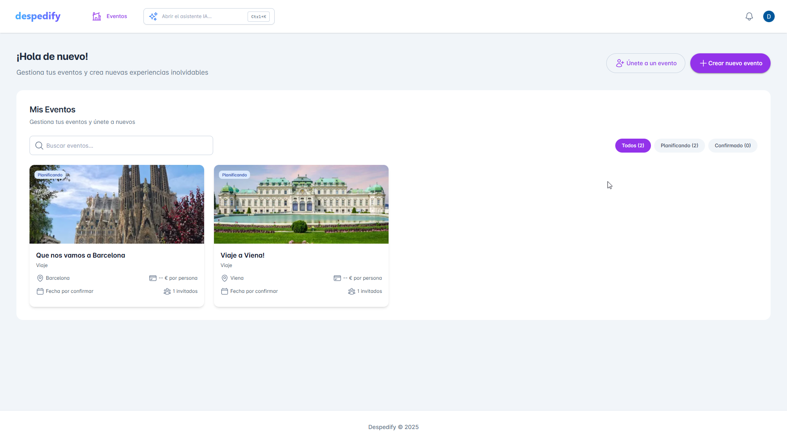The width and height of the screenshot is (787, 443).
Task: Click the bar-chart icon beside Eventos
Action: (96, 16)
